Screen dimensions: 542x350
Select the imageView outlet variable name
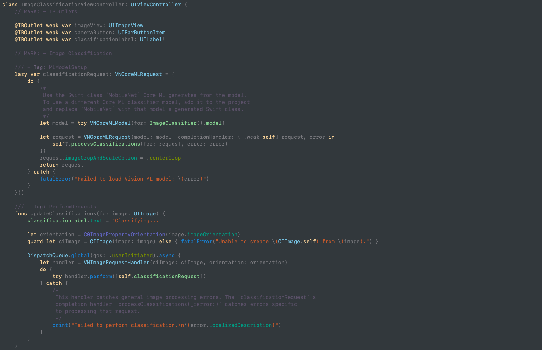[88, 25]
